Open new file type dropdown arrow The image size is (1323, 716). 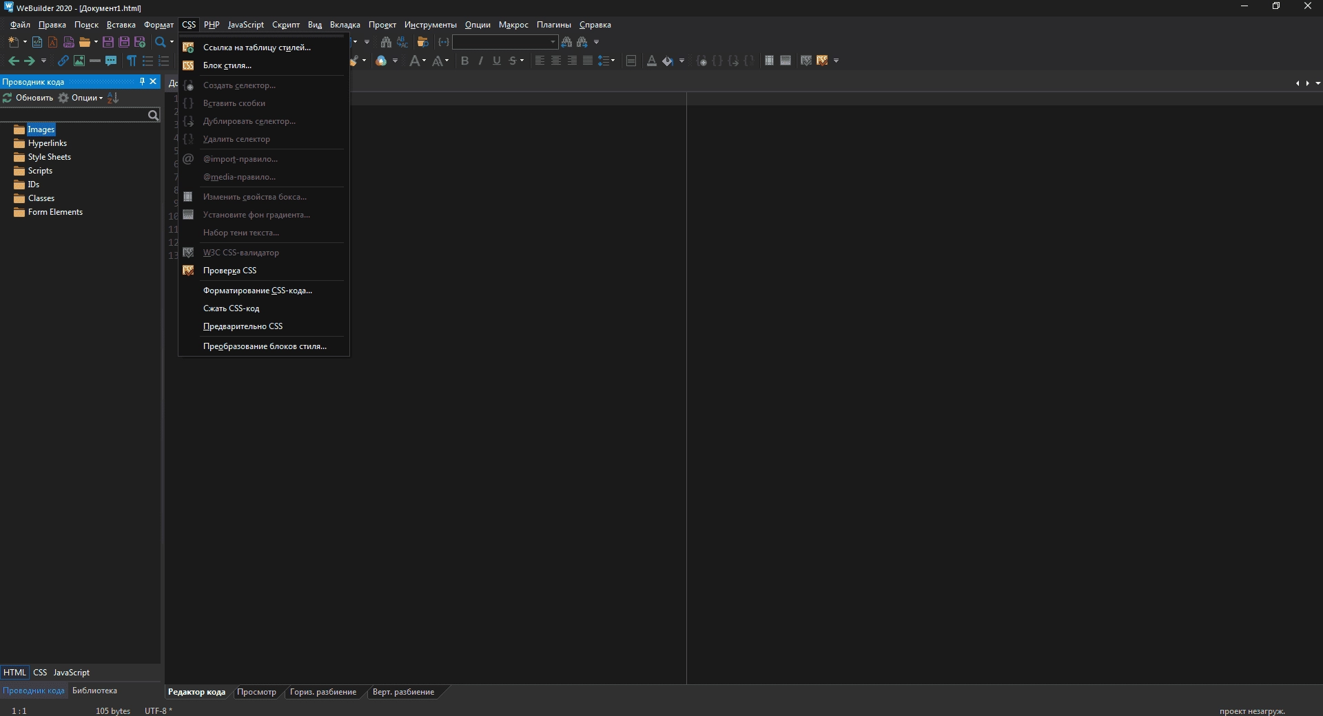(25, 42)
